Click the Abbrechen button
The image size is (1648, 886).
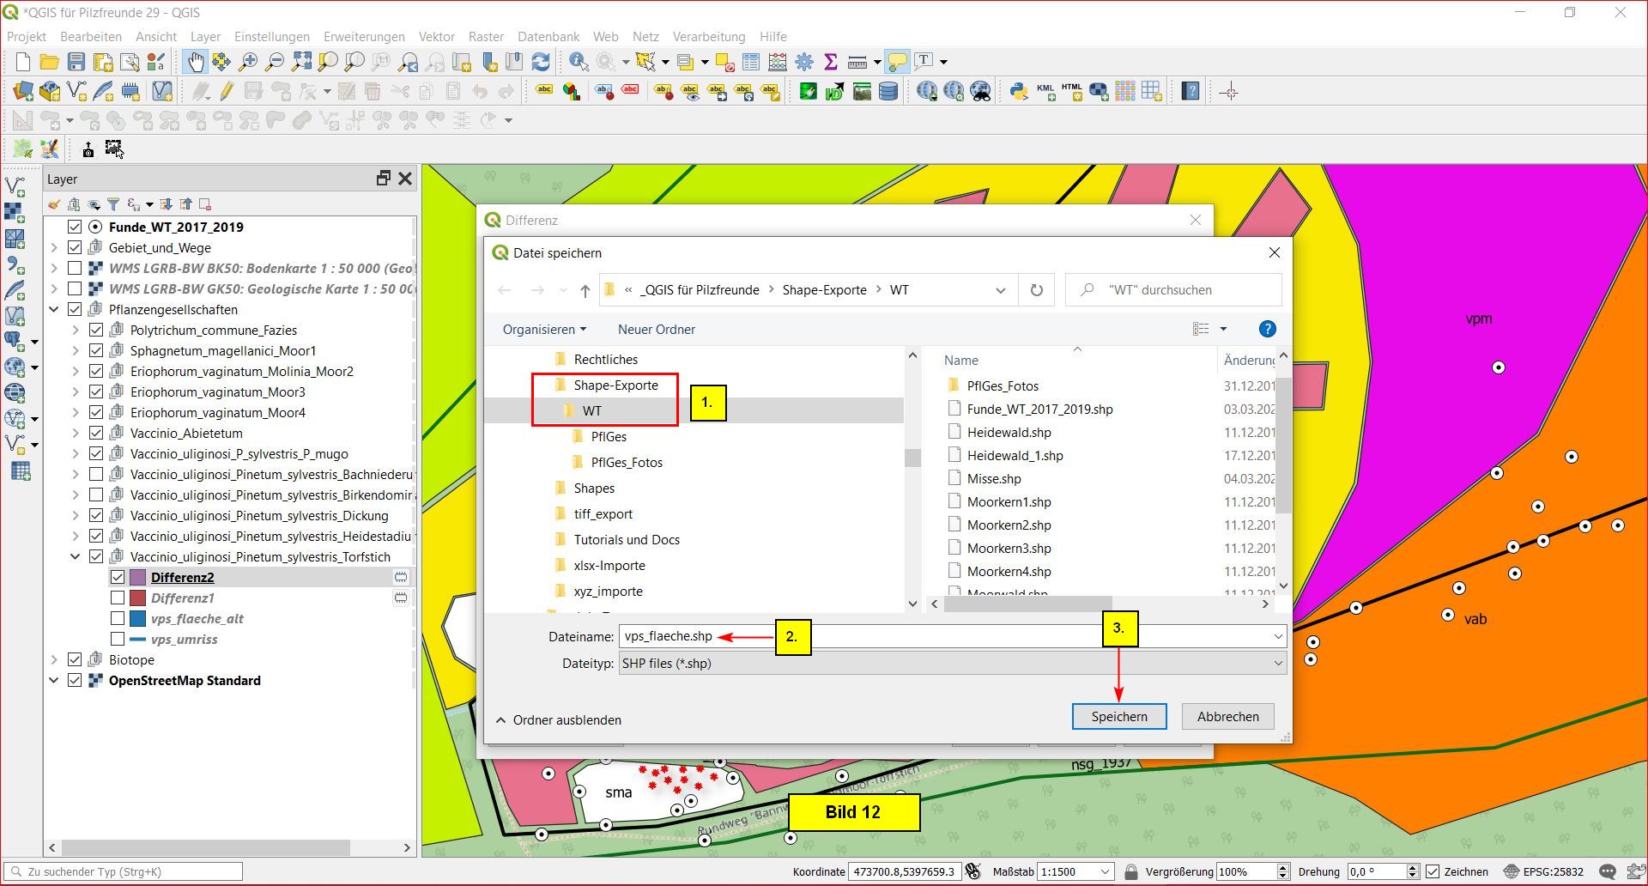(x=1227, y=716)
